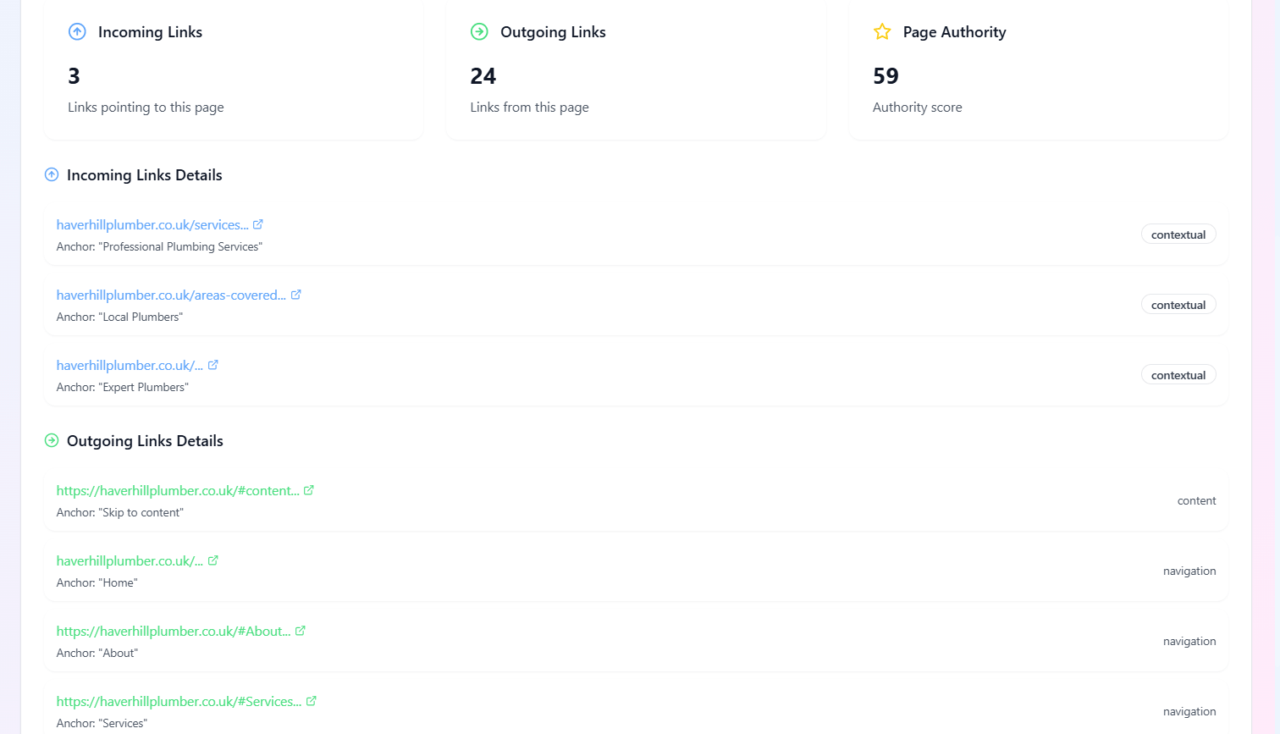1280x734 pixels.
Task: Click external link icon next to the Services URL
Action: pos(312,700)
